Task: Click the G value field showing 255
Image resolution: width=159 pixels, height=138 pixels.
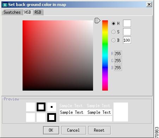Action: click(x=118, y=61)
